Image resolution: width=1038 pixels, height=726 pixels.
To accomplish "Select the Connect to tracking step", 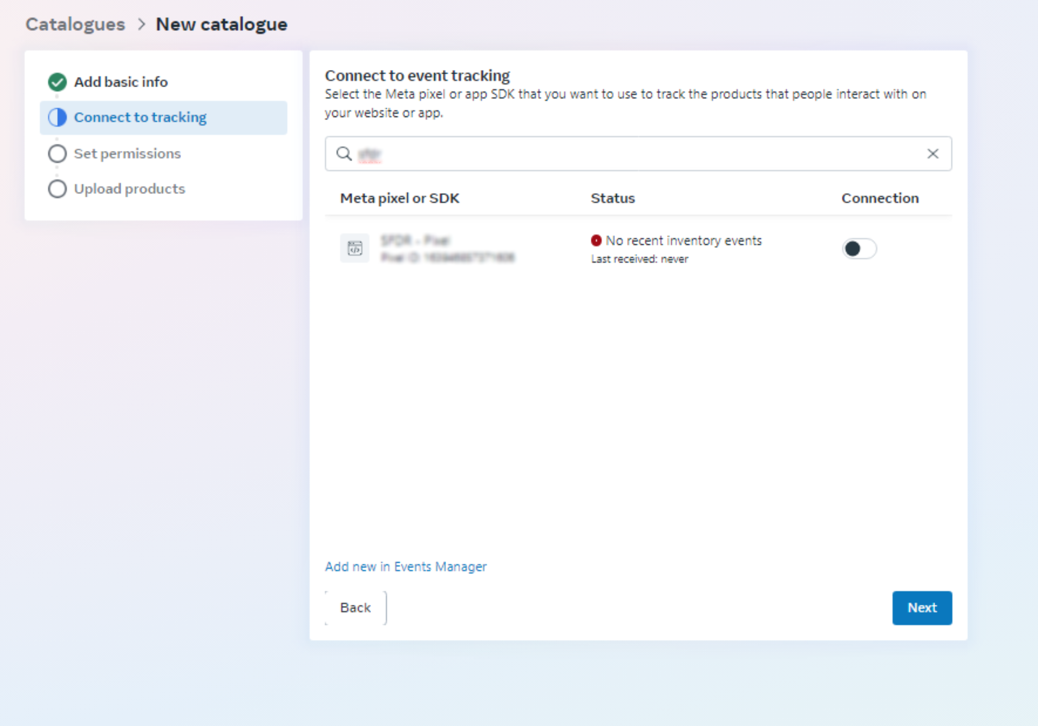I will [x=140, y=117].
